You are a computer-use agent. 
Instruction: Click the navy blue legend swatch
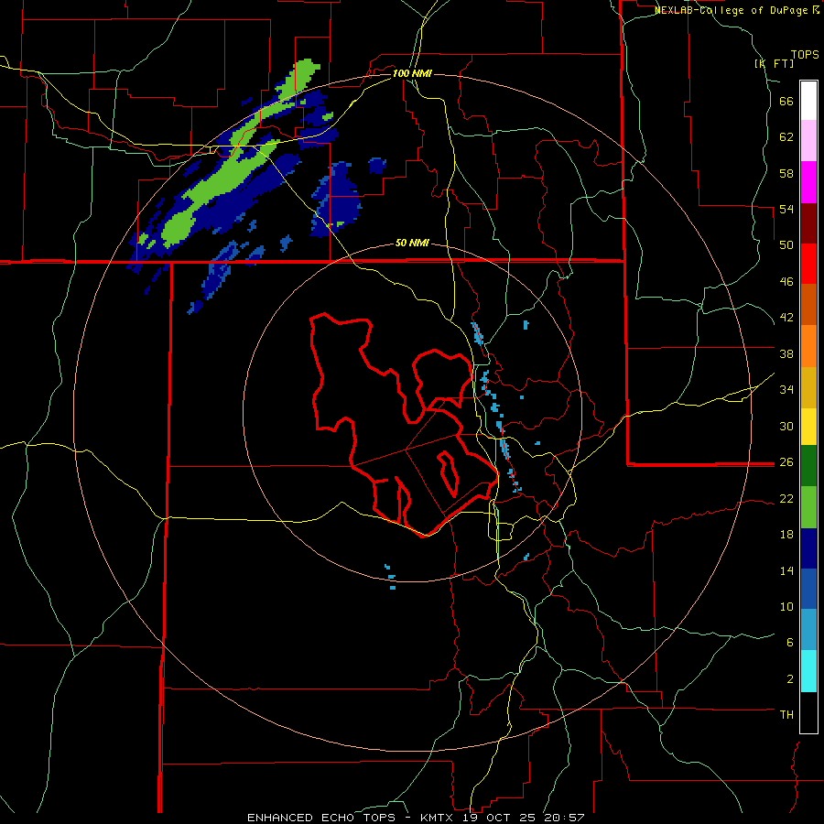tap(808, 548)
